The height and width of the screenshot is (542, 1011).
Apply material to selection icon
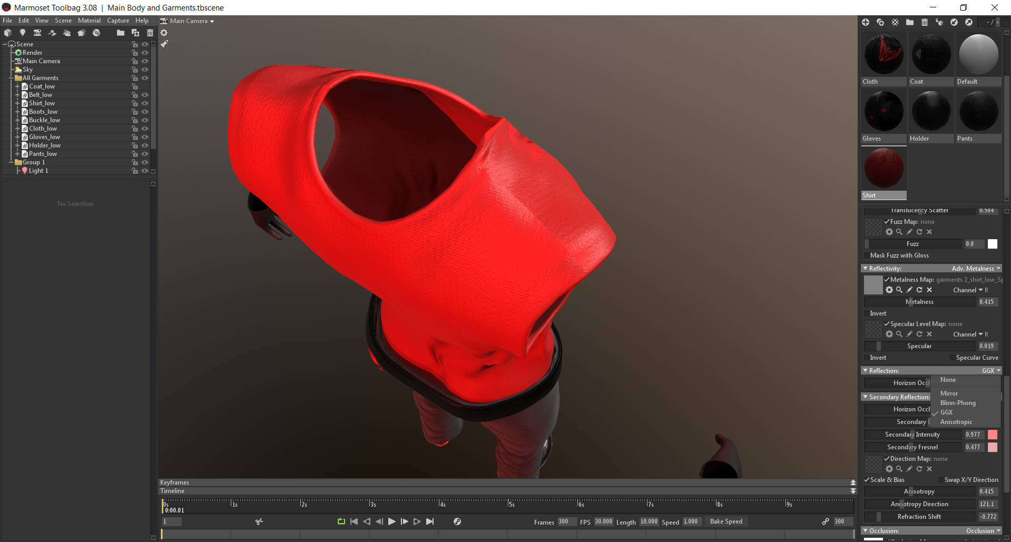pos(939,22)
